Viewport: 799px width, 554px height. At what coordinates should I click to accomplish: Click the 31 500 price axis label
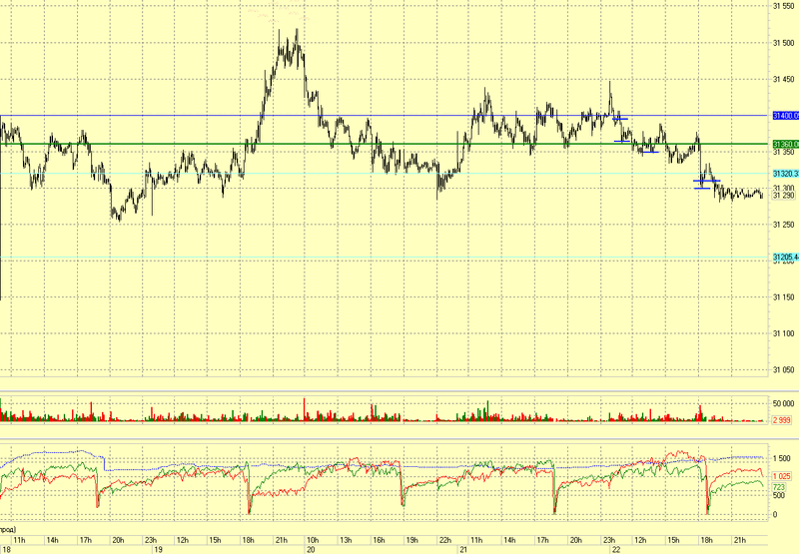(784, 43)
